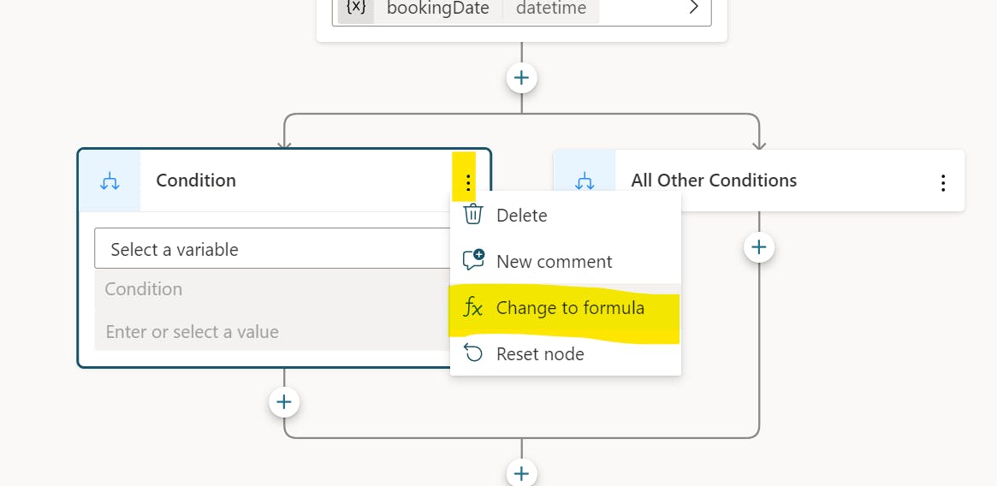This screenshot has width=997, height=486.
Task: Select the bookingDate variable chip
Action: pyautogui.click(x=437, y=9)
